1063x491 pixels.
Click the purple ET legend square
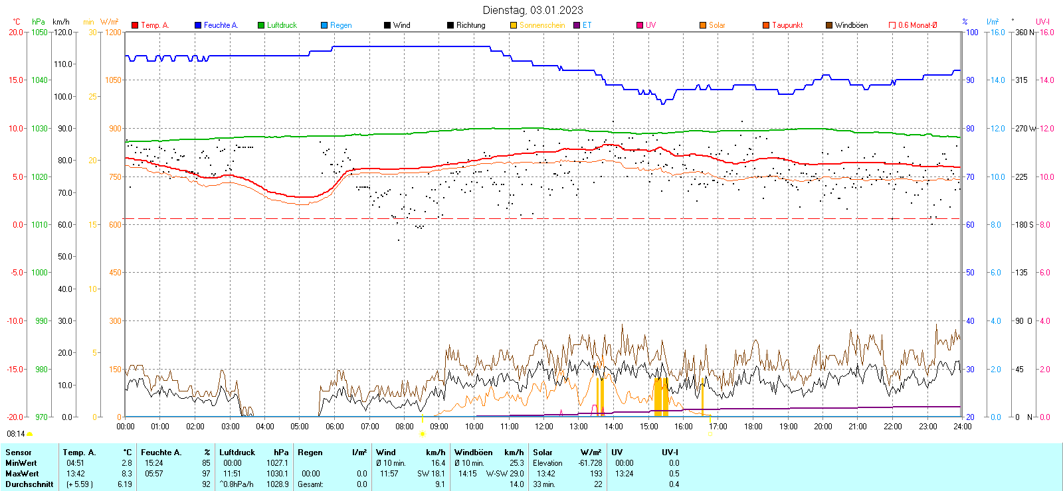(x=577, y=25)
